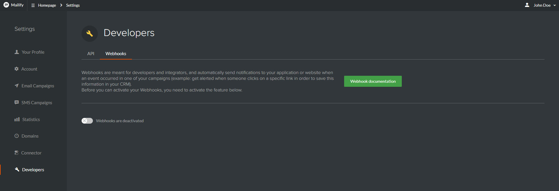The image size is (559, 191).
Task: Expand the John Doe account dropdown arrow
Action: (x=555, y=5)
